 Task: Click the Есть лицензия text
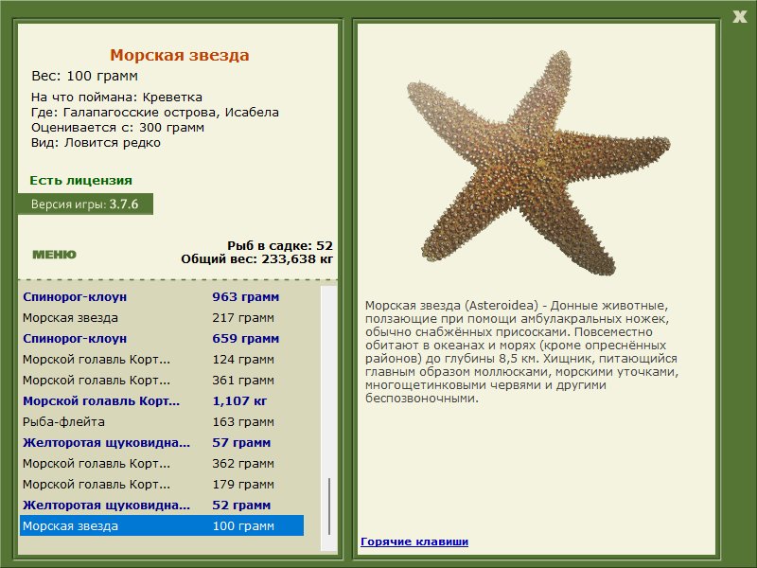tap(81, 180)
